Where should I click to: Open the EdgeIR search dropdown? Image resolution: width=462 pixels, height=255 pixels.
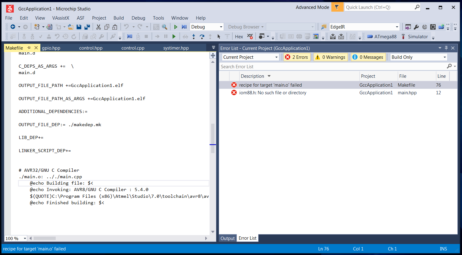tap(397, 27)
